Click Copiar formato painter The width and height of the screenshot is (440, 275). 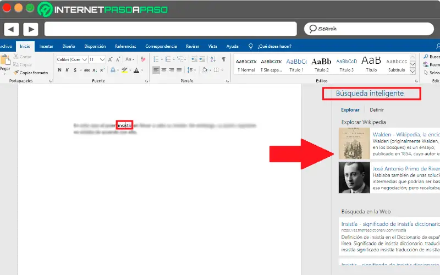[x=31, y=73]
